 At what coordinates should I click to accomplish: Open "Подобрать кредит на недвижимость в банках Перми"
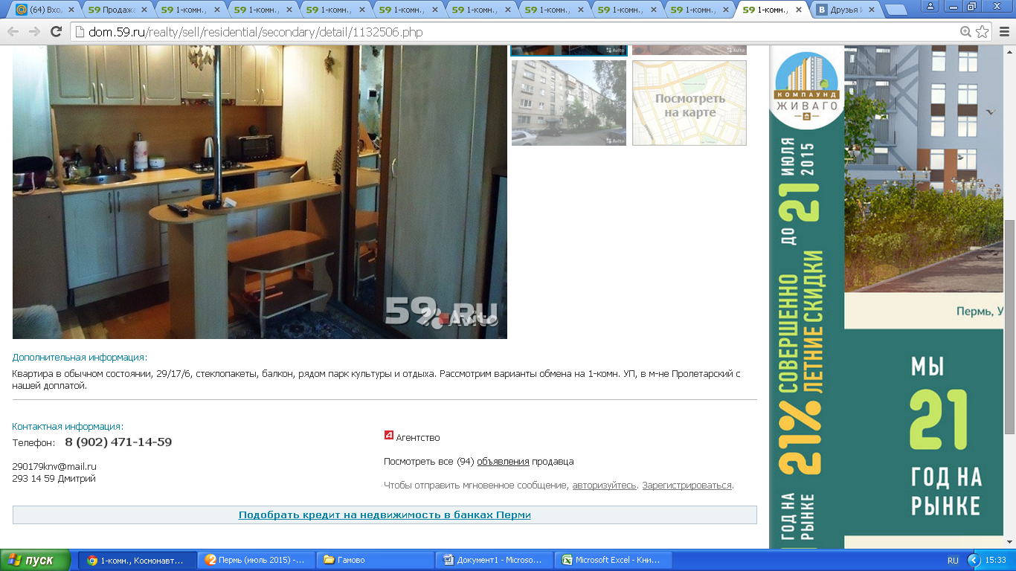click(385, 514)
